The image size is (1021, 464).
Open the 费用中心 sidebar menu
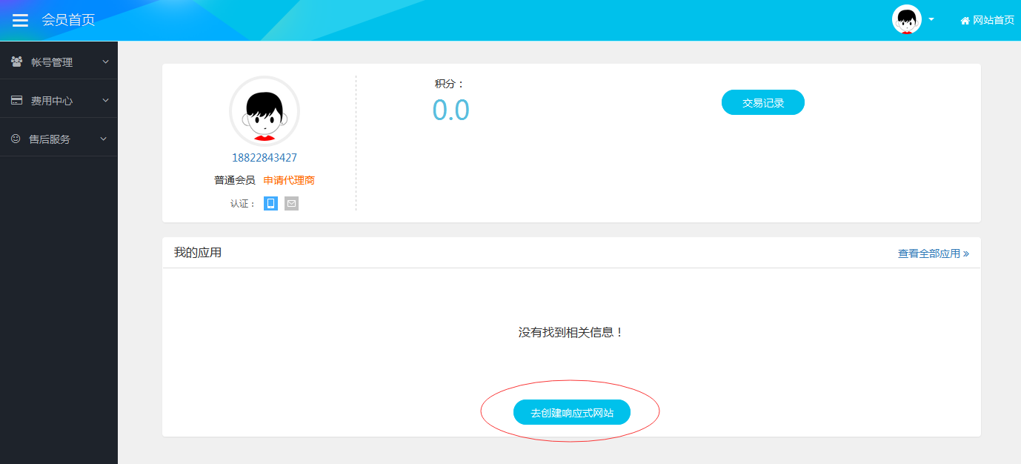click(52, 101)
